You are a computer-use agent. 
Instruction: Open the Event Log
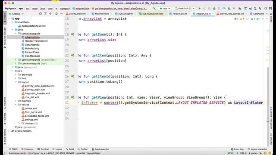point(237,149)
